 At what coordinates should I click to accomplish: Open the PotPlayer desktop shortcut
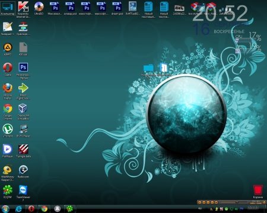(8, 151)
